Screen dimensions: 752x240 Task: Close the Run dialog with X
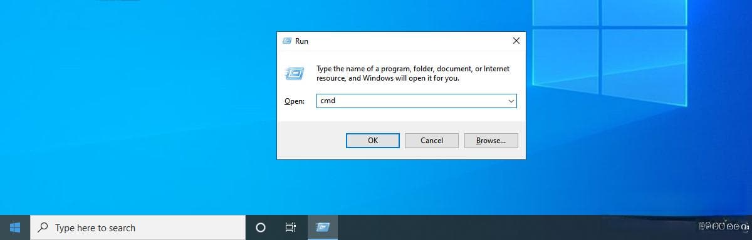pyautogui.click(x=516, y=41)
